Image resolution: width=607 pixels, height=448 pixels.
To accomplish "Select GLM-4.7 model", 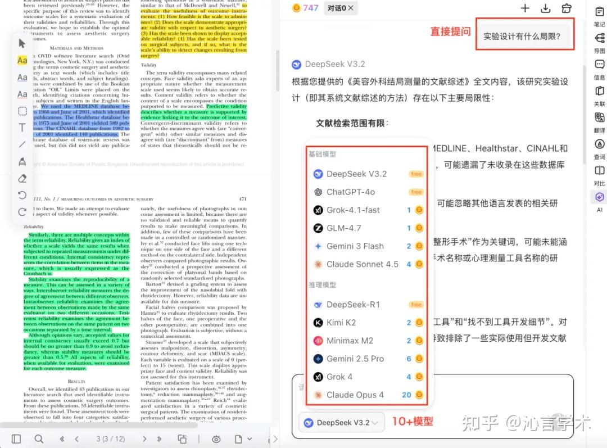I will pyautogui.click(x=368, y=228).
